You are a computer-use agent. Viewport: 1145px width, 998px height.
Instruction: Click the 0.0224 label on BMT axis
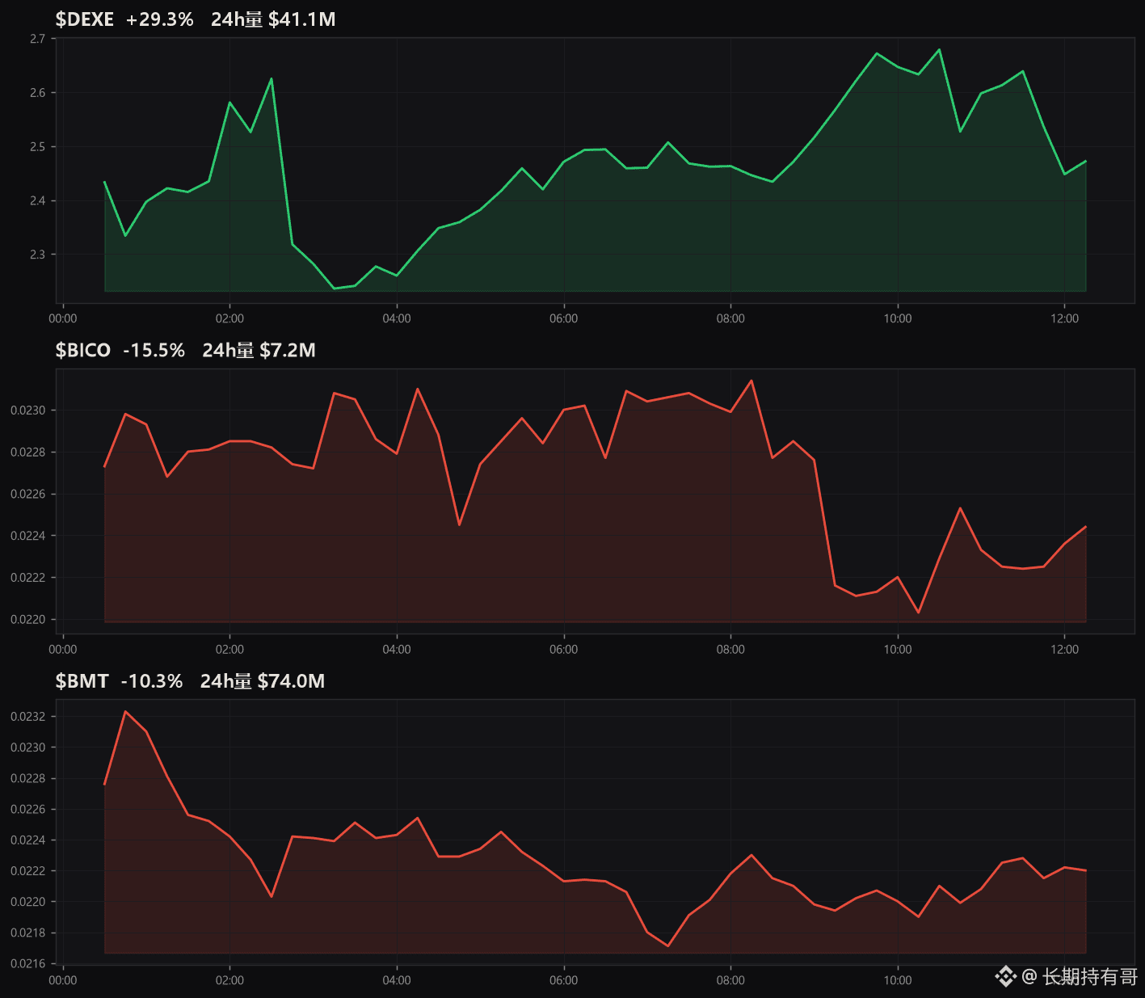[x=28, y=840]
